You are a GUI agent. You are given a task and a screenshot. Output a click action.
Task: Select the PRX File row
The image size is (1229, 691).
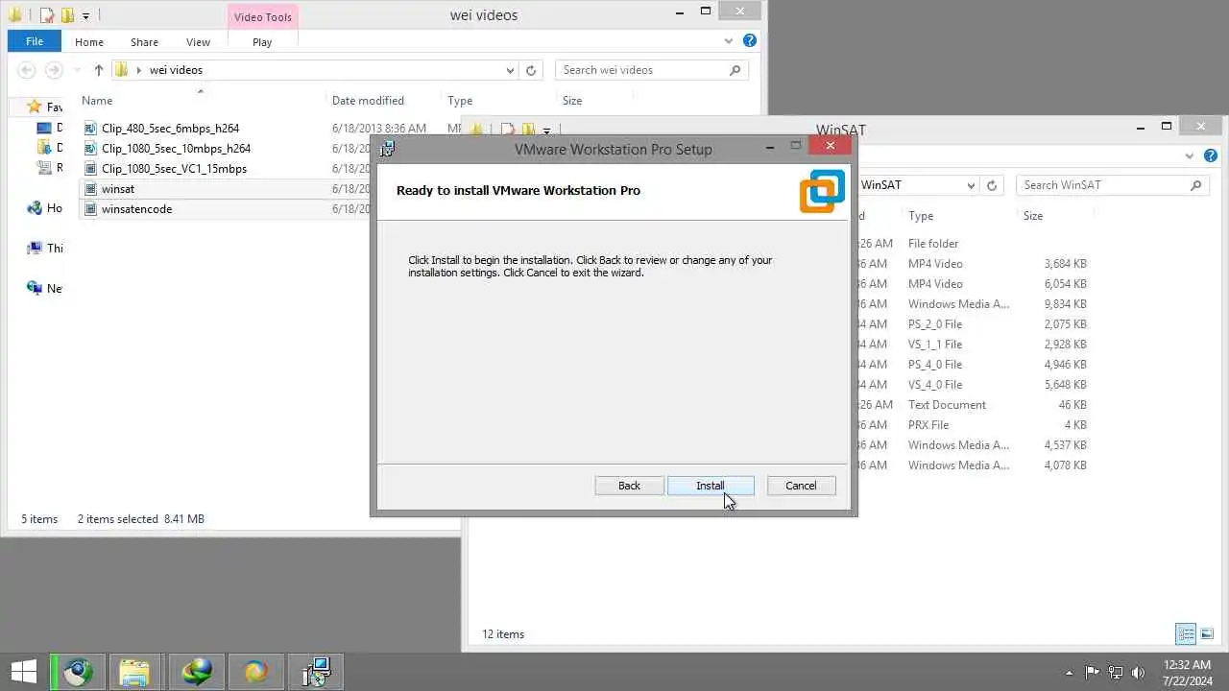pyautogui.click(x=970, y=425)
